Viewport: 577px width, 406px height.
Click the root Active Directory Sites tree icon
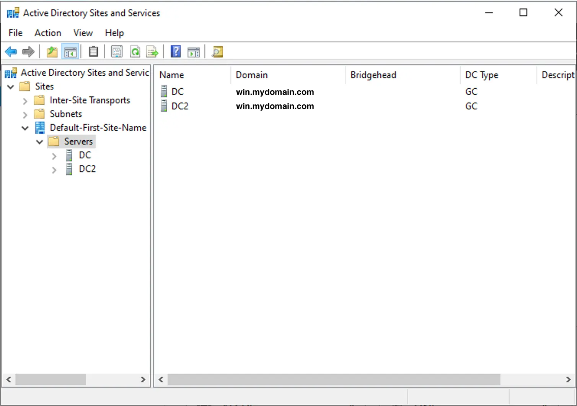11,73
